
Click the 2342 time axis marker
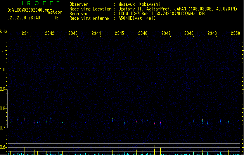[50, 33]
